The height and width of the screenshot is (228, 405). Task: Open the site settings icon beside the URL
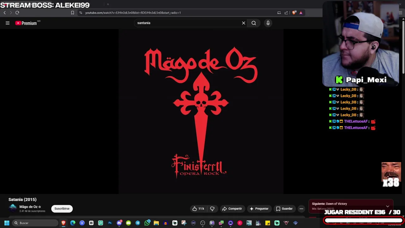[x=81, y=13]
